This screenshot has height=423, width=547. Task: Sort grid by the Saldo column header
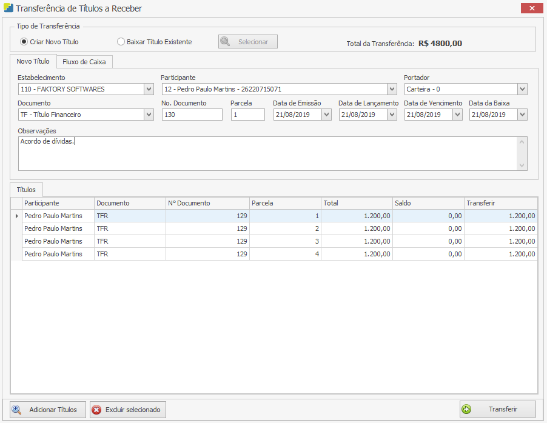coord(428,203)
